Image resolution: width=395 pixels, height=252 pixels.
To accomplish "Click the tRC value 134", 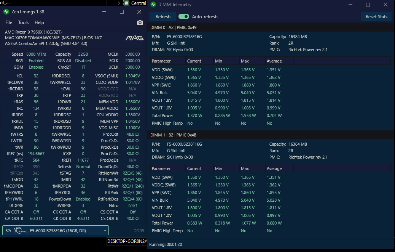I will [x=36, y=108].
